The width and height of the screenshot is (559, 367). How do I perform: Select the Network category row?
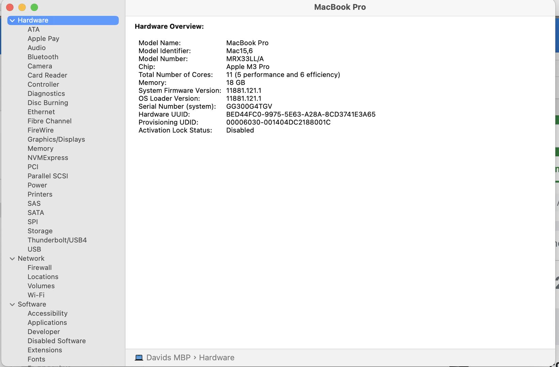click(63, 259)
